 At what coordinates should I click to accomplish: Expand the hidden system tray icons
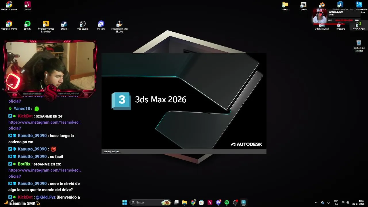coord(316,202)
